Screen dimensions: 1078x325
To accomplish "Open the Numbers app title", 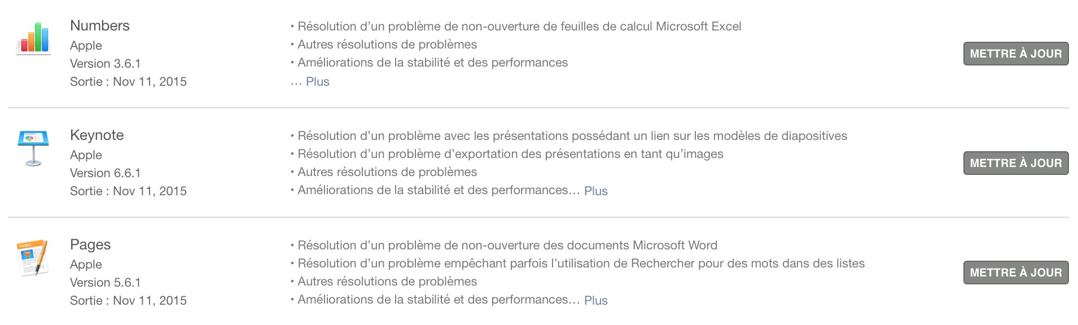I will 99,25.
